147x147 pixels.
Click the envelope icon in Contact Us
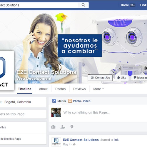92,78
